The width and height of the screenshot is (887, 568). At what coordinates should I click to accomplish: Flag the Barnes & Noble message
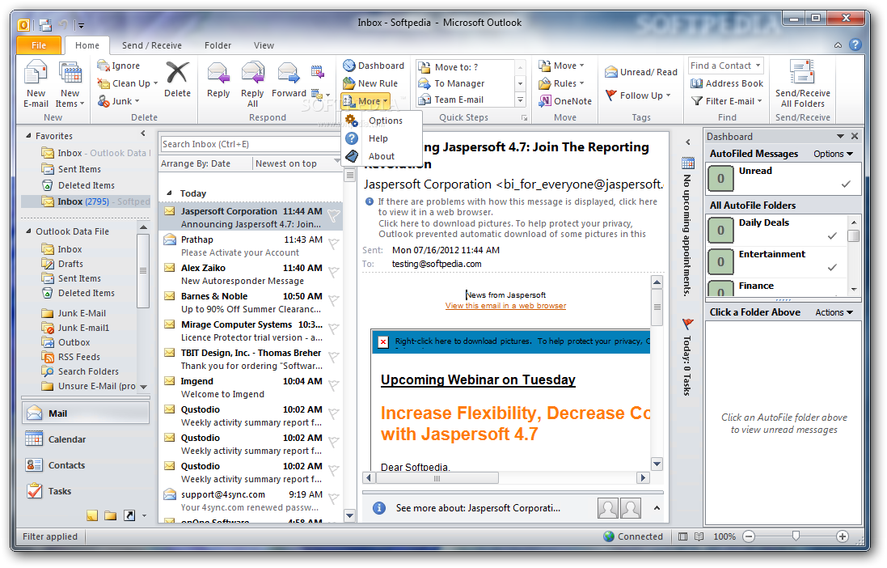tap(334, 300)
